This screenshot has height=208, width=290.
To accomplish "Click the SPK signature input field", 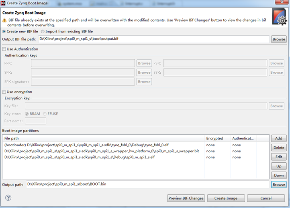I will tap(83, 82).
